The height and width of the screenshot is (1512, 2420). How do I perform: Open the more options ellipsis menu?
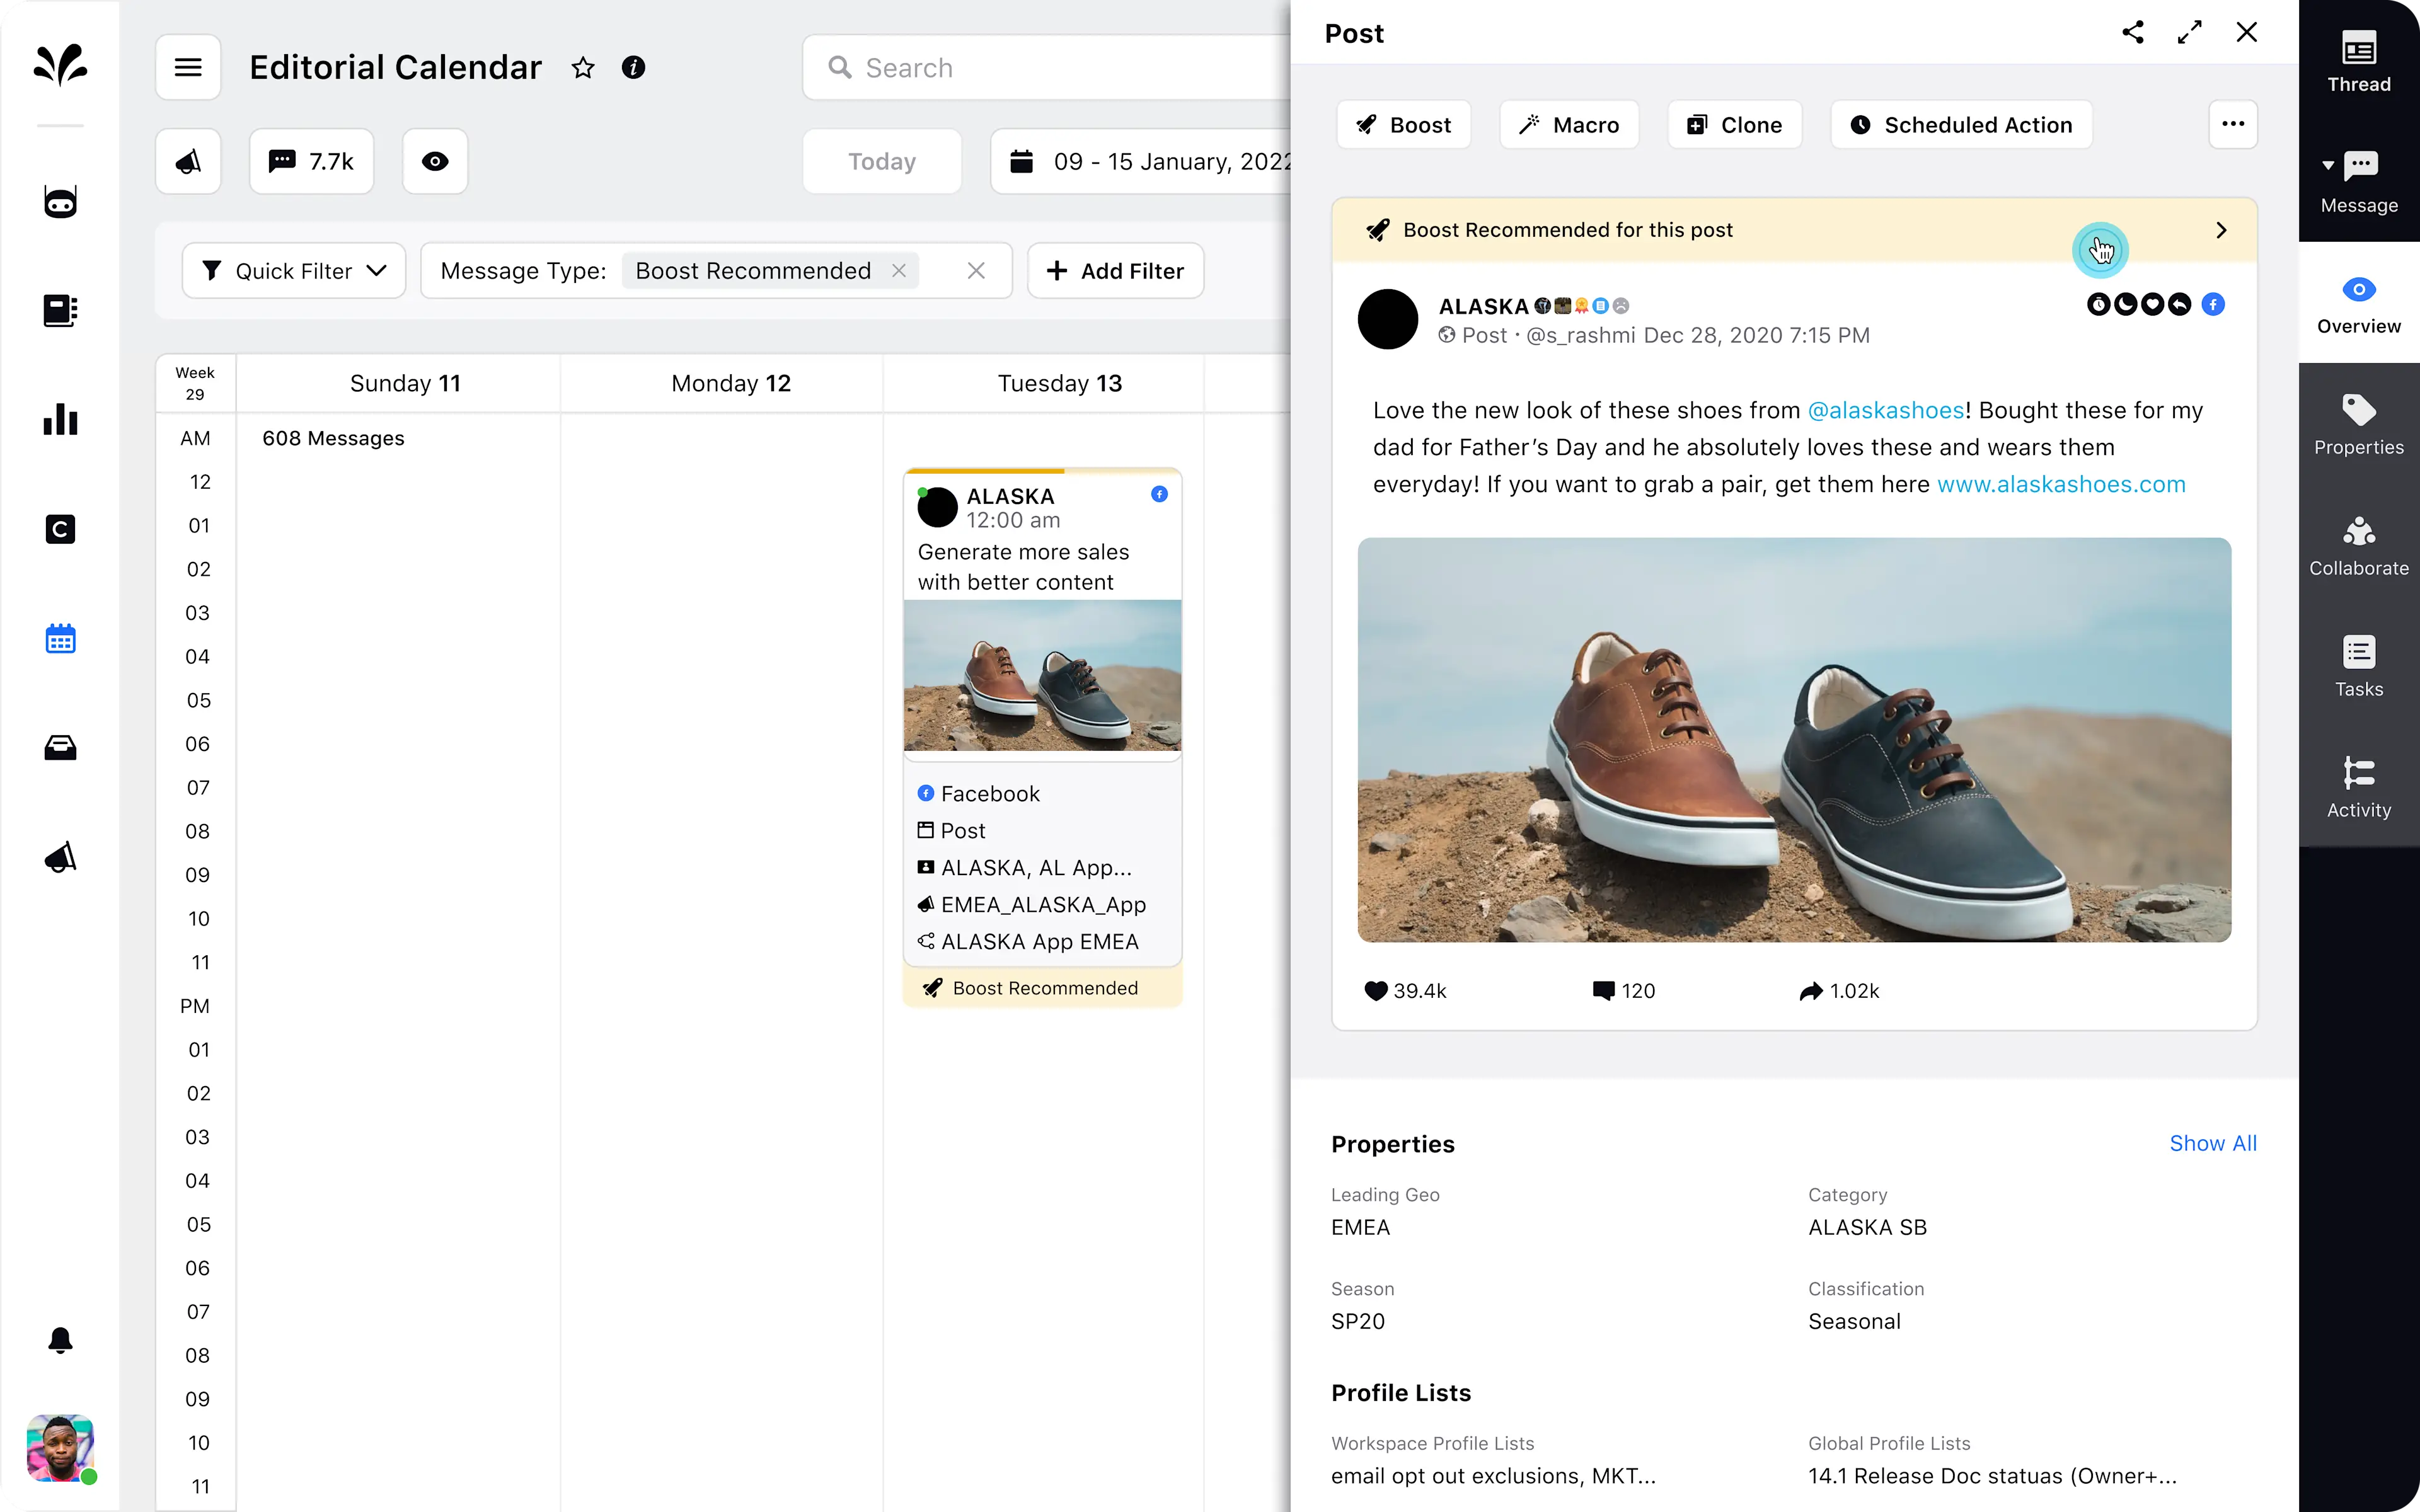coord(2233,125)
